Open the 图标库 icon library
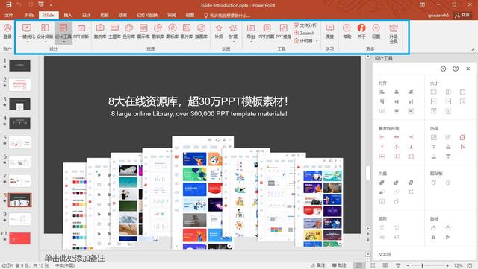478x269 pixels. coord(173,31)
